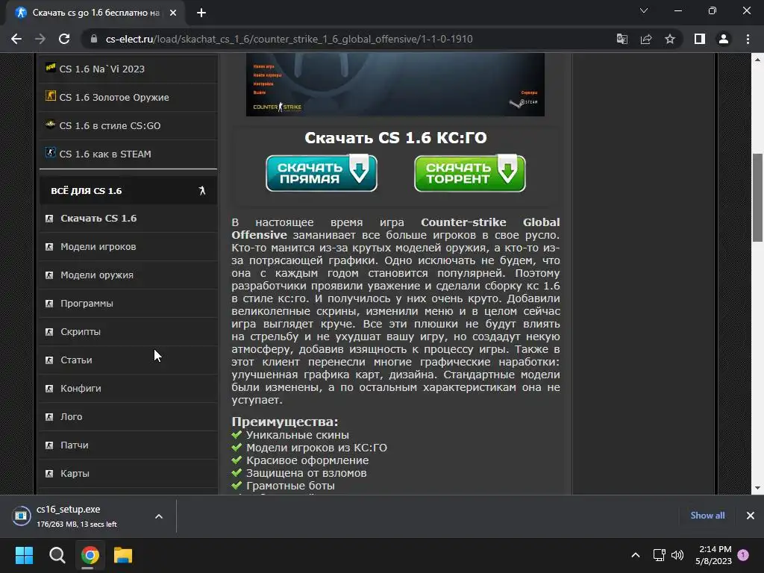Open a new browser tab
The image size is (764, 573).
[x=201, y=13]
